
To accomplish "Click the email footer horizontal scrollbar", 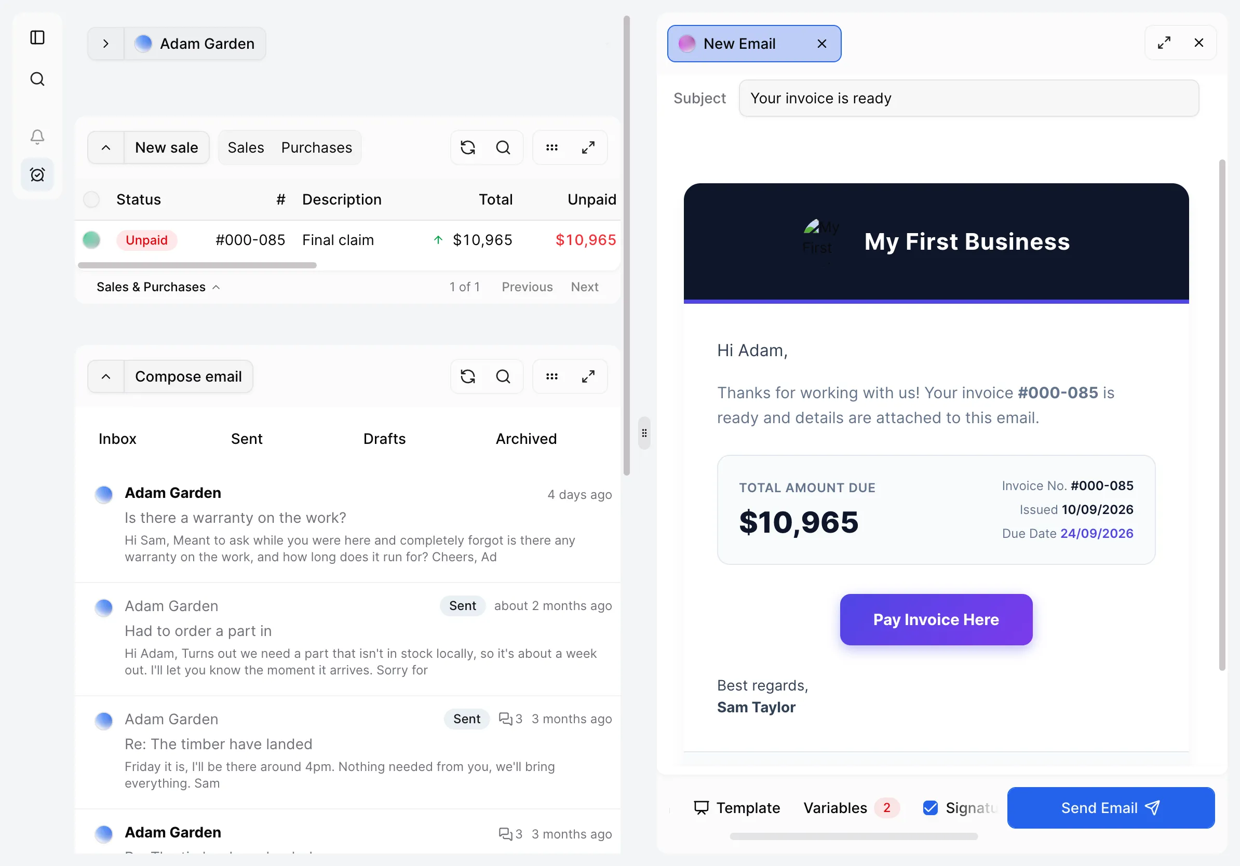I will point(853,836).
